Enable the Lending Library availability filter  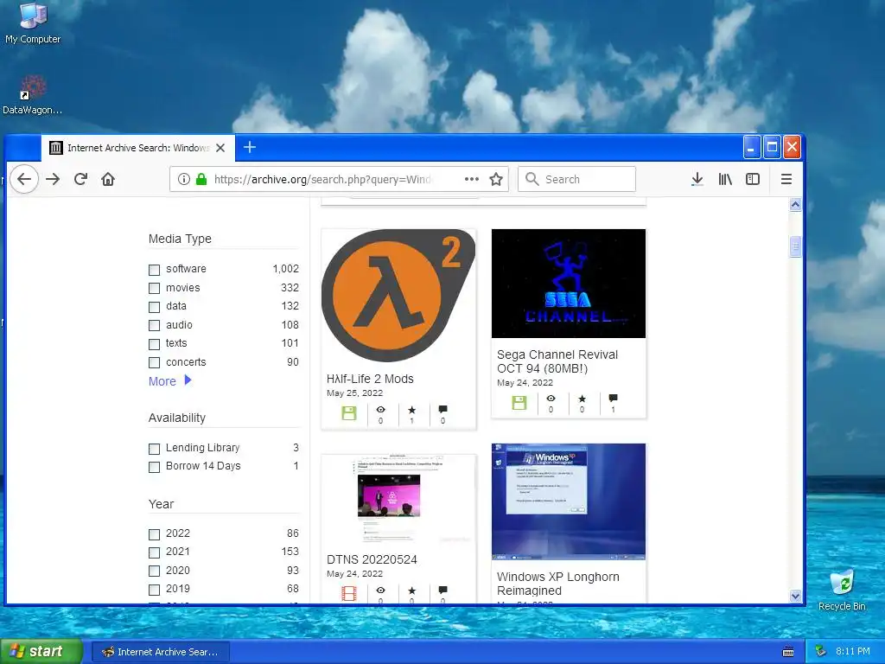point(154,449)
